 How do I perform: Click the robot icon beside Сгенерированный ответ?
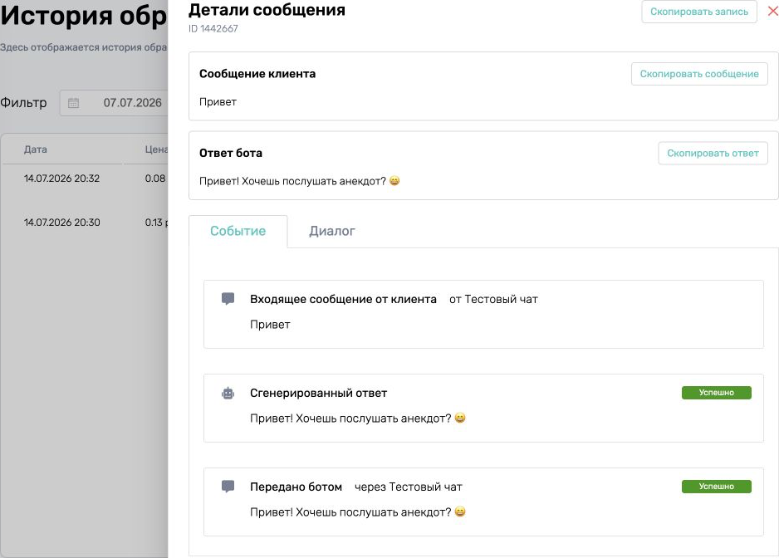(228, 393)
